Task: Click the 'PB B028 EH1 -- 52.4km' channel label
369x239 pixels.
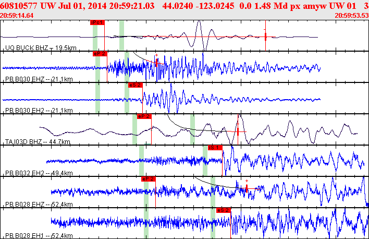Action: click(39, 236)
